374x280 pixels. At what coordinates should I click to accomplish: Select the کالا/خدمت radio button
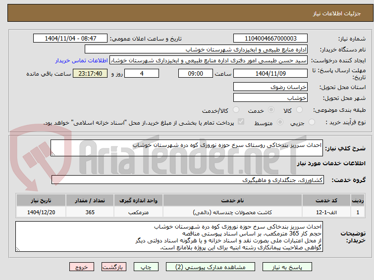236,110
